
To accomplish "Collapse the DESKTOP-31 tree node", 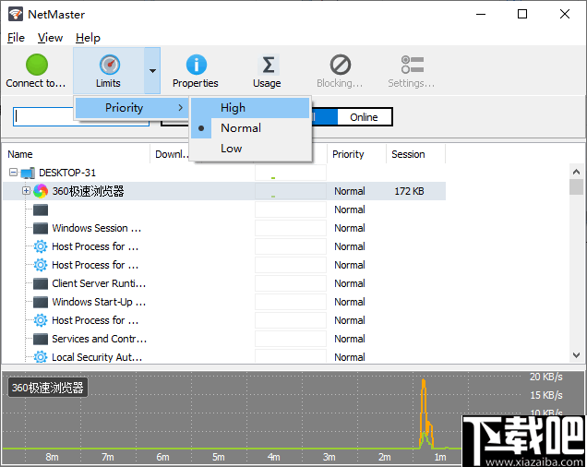I will coord(13,173).
